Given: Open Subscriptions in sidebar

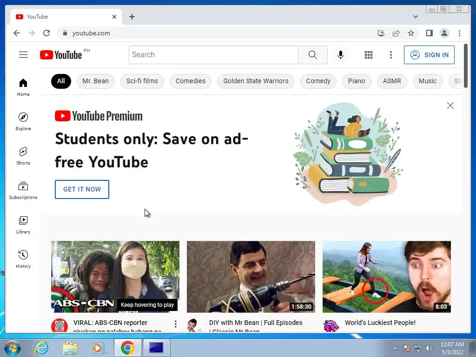Looking at the screenshot, I should point(23,190).
